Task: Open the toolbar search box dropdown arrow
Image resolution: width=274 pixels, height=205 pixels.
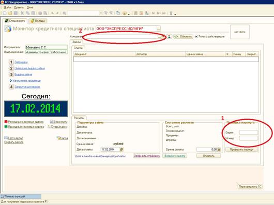Action: (x=101, y=13)
